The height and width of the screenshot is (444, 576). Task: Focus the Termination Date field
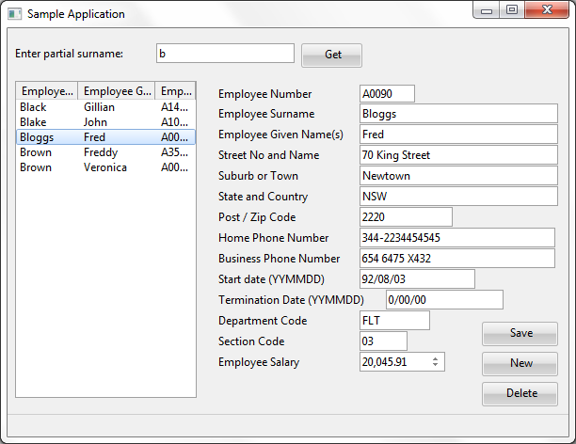point(444,300)
